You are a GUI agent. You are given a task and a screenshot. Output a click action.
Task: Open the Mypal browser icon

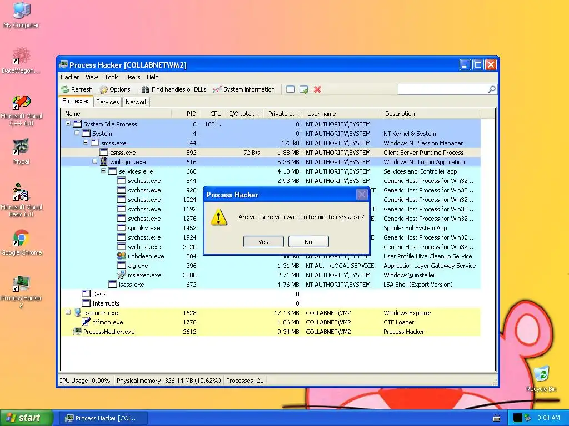[22, 151]
